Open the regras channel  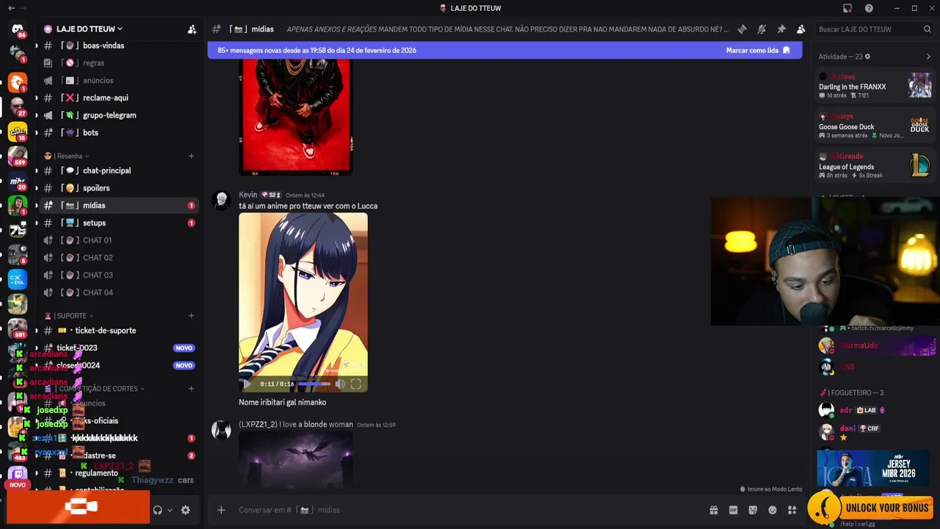(120, 63)
